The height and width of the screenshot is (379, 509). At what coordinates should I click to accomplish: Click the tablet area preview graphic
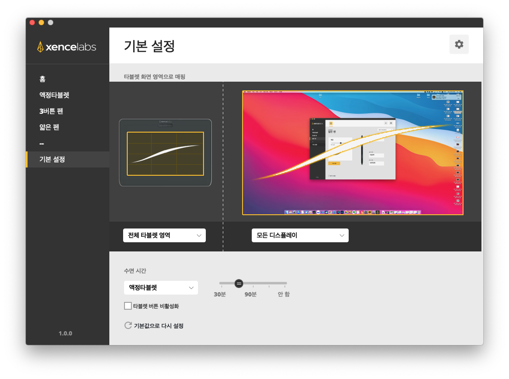tap(165, 153)
